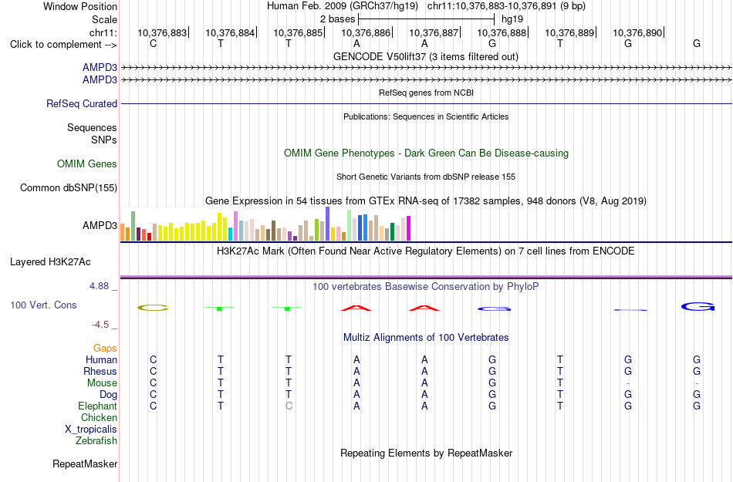Select the Chicken species row label
The image size is (733, 482).
[x=99, y=417]
